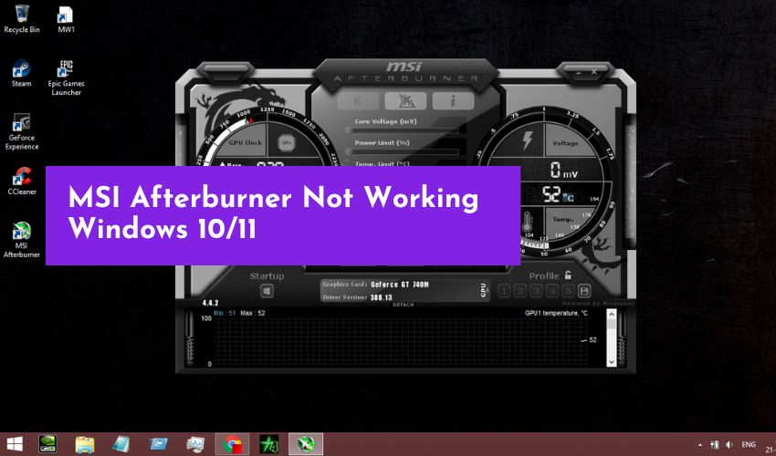Click the green star app in the taskbar
Screen dimensions: 776x456
pos(268,444)
